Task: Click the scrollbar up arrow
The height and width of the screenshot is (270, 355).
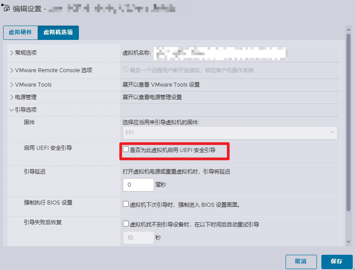Action: tap(348, 30)
